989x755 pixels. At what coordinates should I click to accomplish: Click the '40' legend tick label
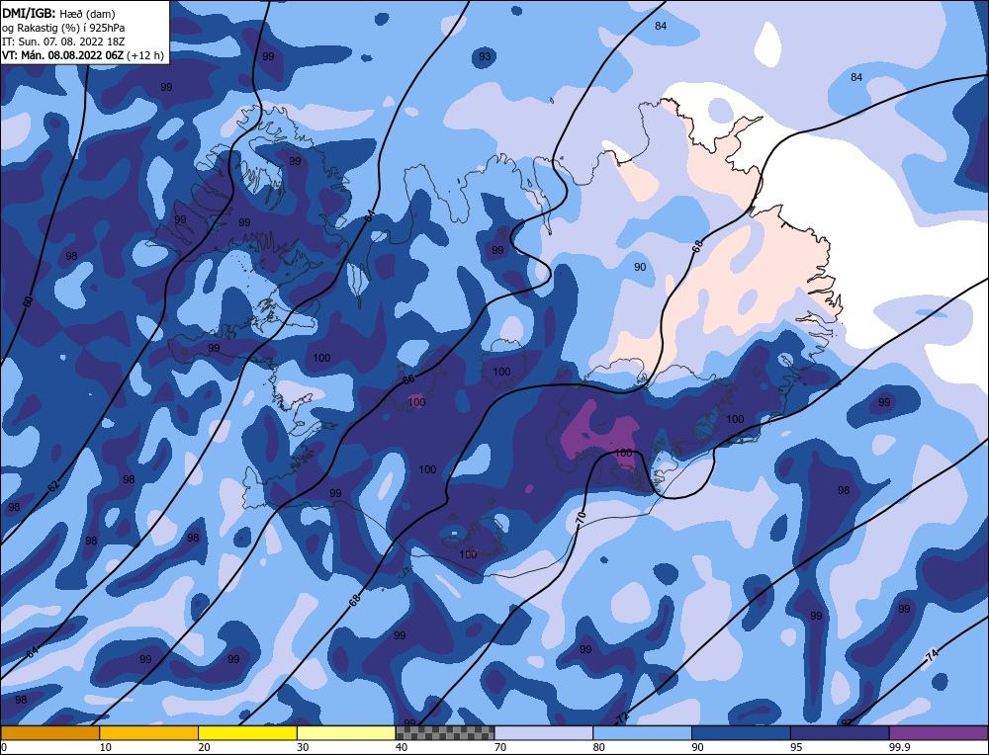(402, 748)
